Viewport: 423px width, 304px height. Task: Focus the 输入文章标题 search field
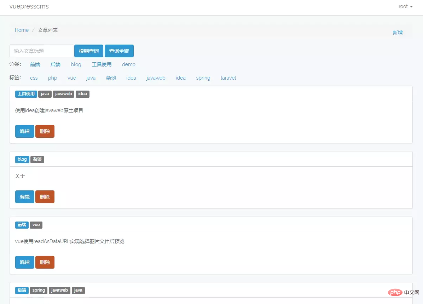tap(41, 51)
